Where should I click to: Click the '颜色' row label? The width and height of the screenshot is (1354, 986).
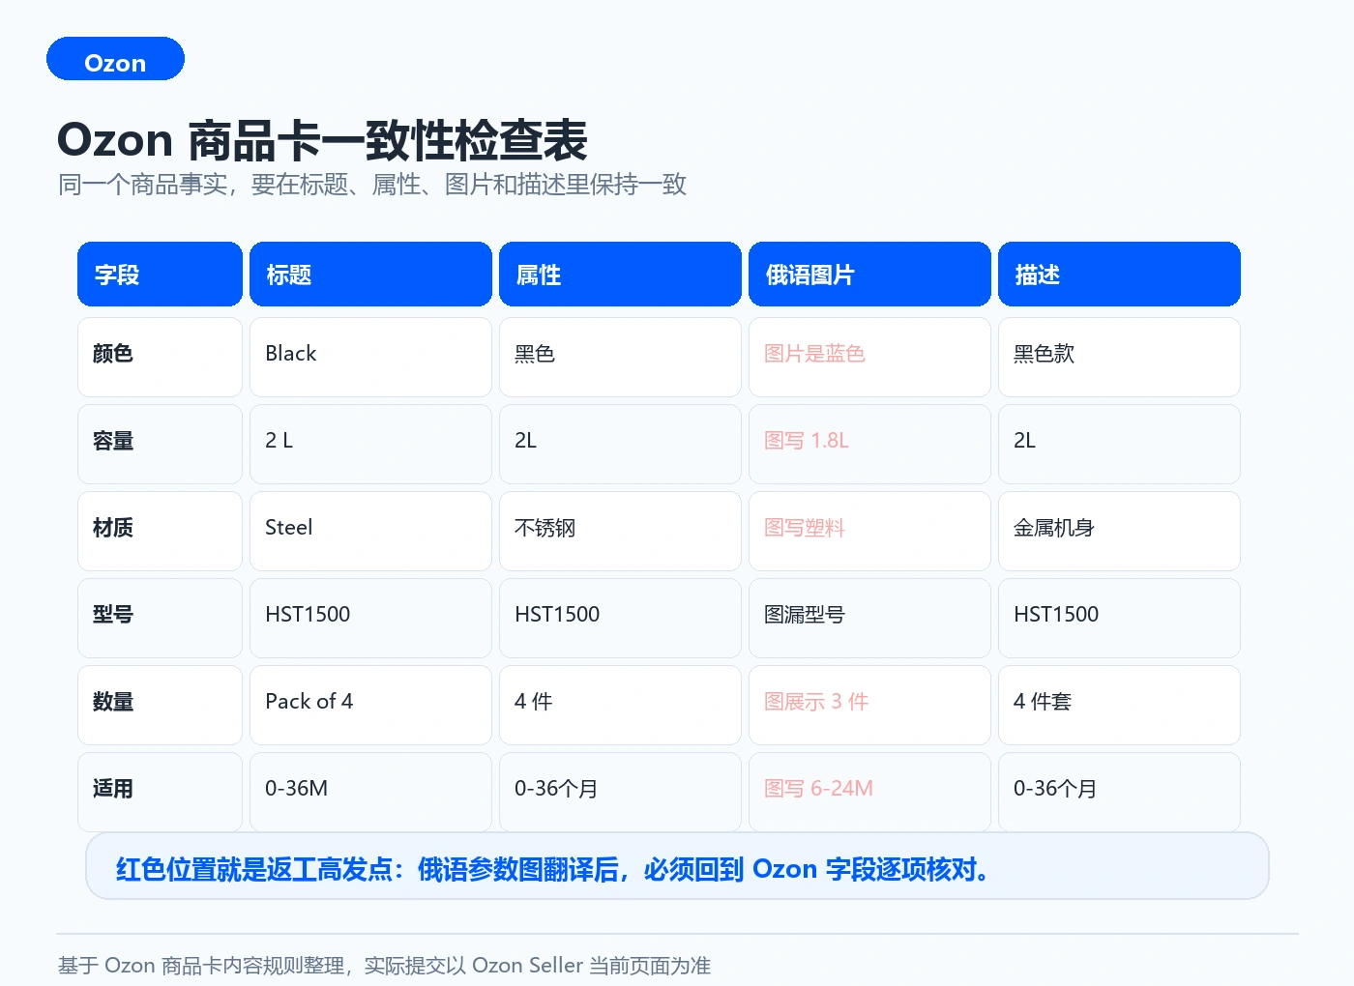(160, 357)
